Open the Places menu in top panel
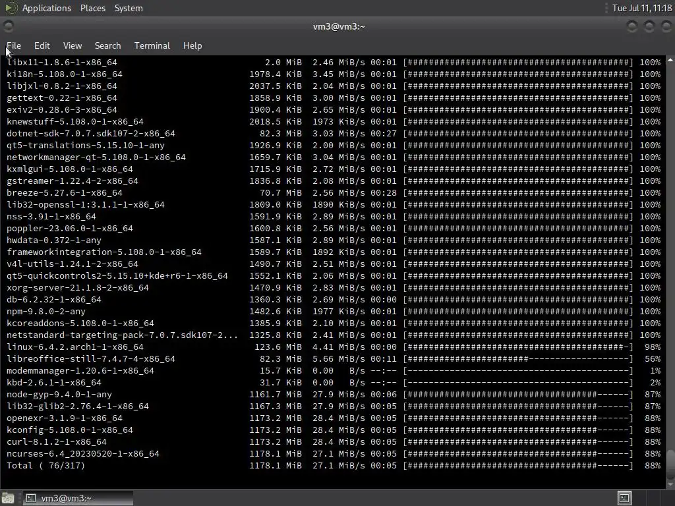The height and width of the screenshot is (506, 675). (92, 8)
